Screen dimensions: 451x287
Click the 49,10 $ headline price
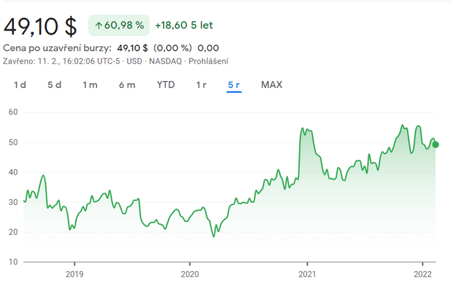coord(40,26)
